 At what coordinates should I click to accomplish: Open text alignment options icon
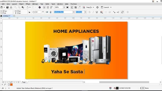pyautogui.click(x=102, y=12)
